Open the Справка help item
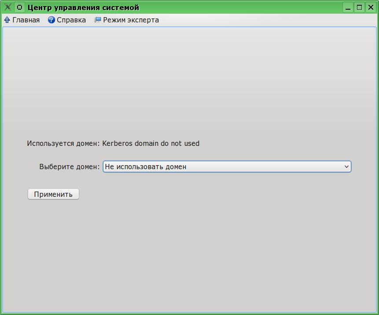The image size is (379, 315). coord(71,20)
